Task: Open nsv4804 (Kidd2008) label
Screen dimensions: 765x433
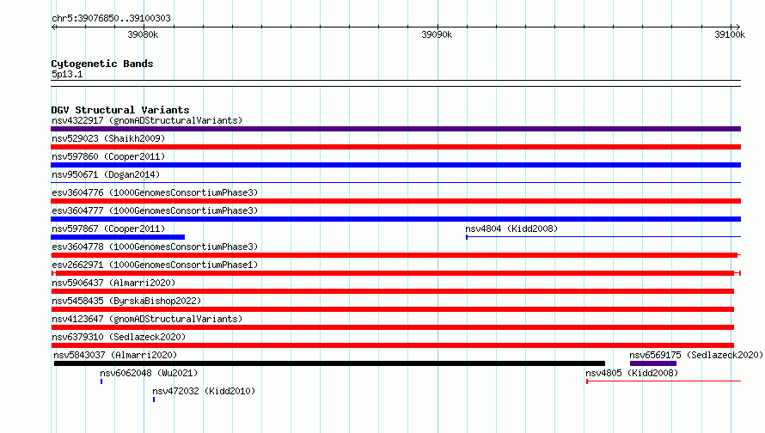Action: tap(511, 229)
